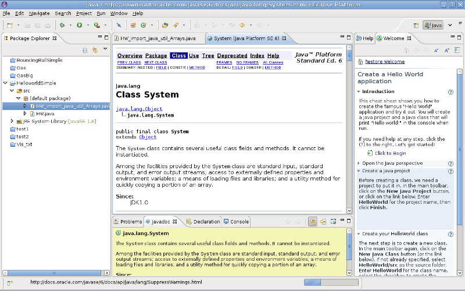Toggle Link with Selection in Javadoc view
Viewport: 465px width, 291px height.
tap(312, 222)
